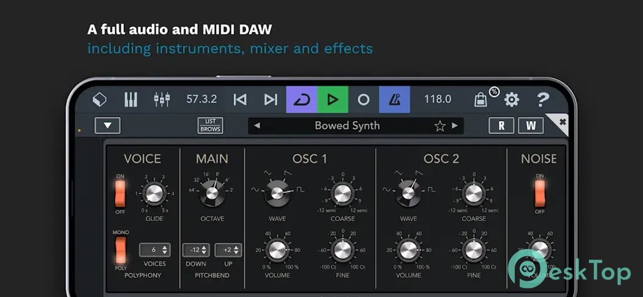
Task: Open the help question mark icon
Action: pyautogui.click(x=543, y=99)
